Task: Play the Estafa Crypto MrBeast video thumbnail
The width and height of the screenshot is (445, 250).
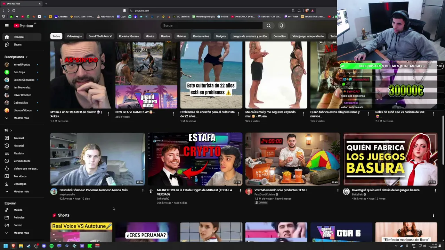Action: click(195, 159)
